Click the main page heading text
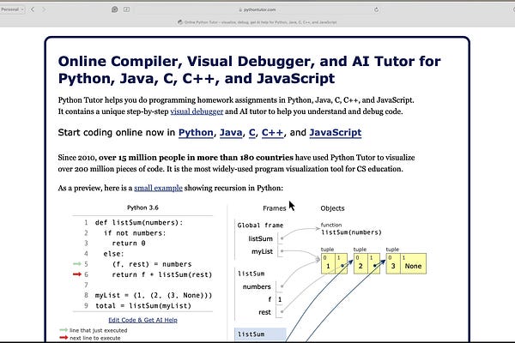Image resolution: width=515 pixels, height=343 pixels. 249,70
